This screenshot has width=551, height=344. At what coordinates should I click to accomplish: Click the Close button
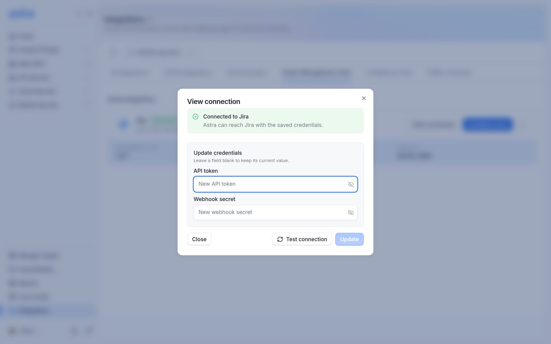(x=199, y=239)
